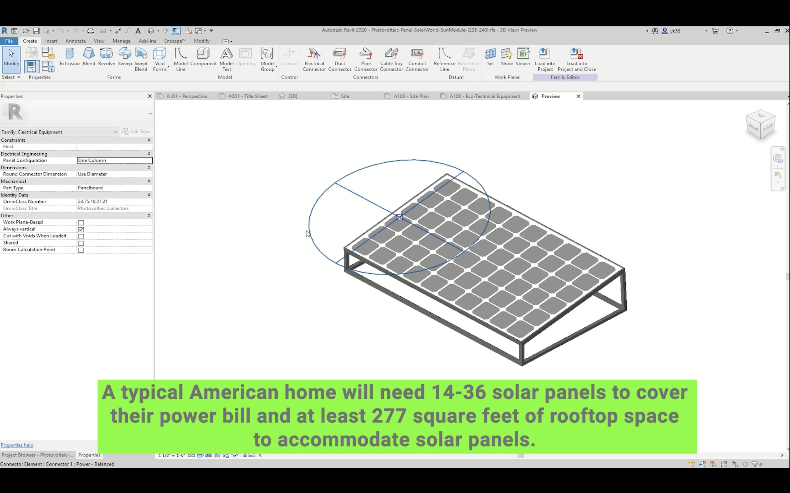The image size is (790, 493).
Task: Switch to Project Browser panel tab
Action: [37, 455]
